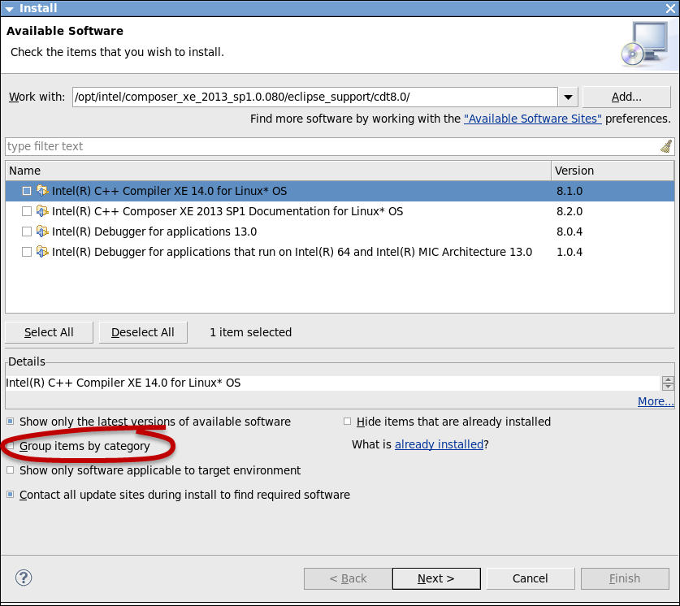
Task: Sort by the Name column header
Action: point(278,171)
